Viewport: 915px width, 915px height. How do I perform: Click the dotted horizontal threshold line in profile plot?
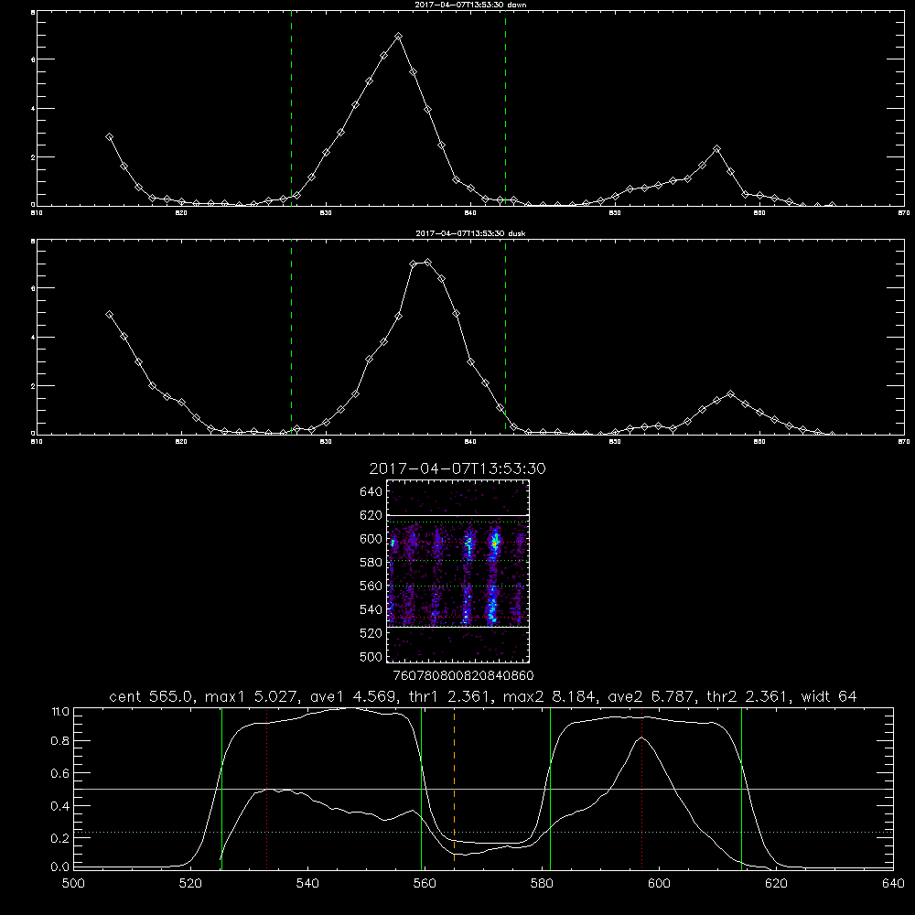(483, 832)
